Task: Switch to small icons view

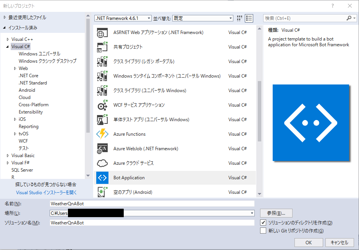Action: click(x=239, y=18)
